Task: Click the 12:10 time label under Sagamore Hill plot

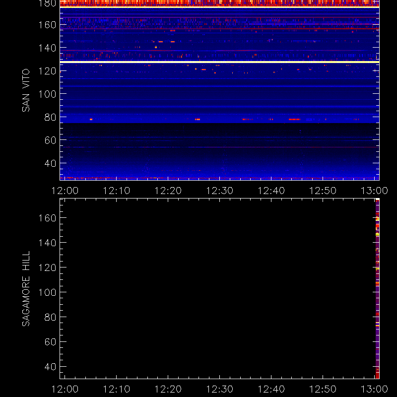Action: pyautogui.click(x=117, y=389)
